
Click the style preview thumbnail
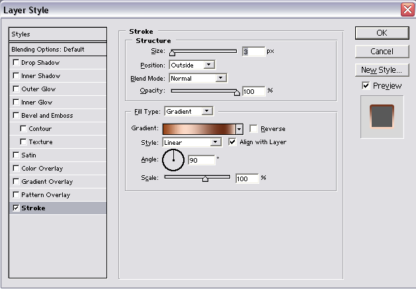382,117
